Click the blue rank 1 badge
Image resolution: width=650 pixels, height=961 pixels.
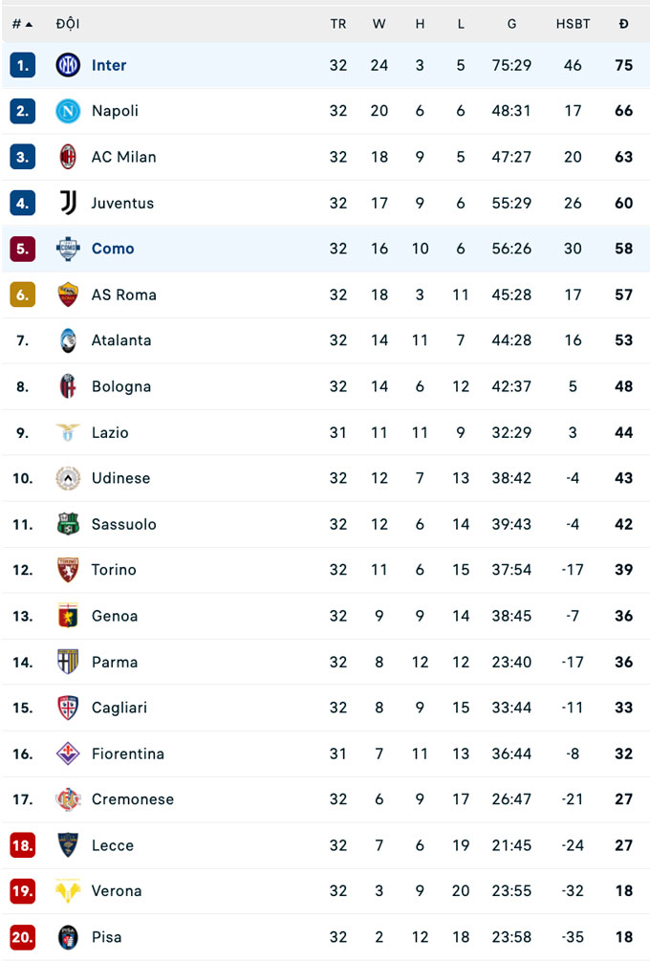coord(23,65)
